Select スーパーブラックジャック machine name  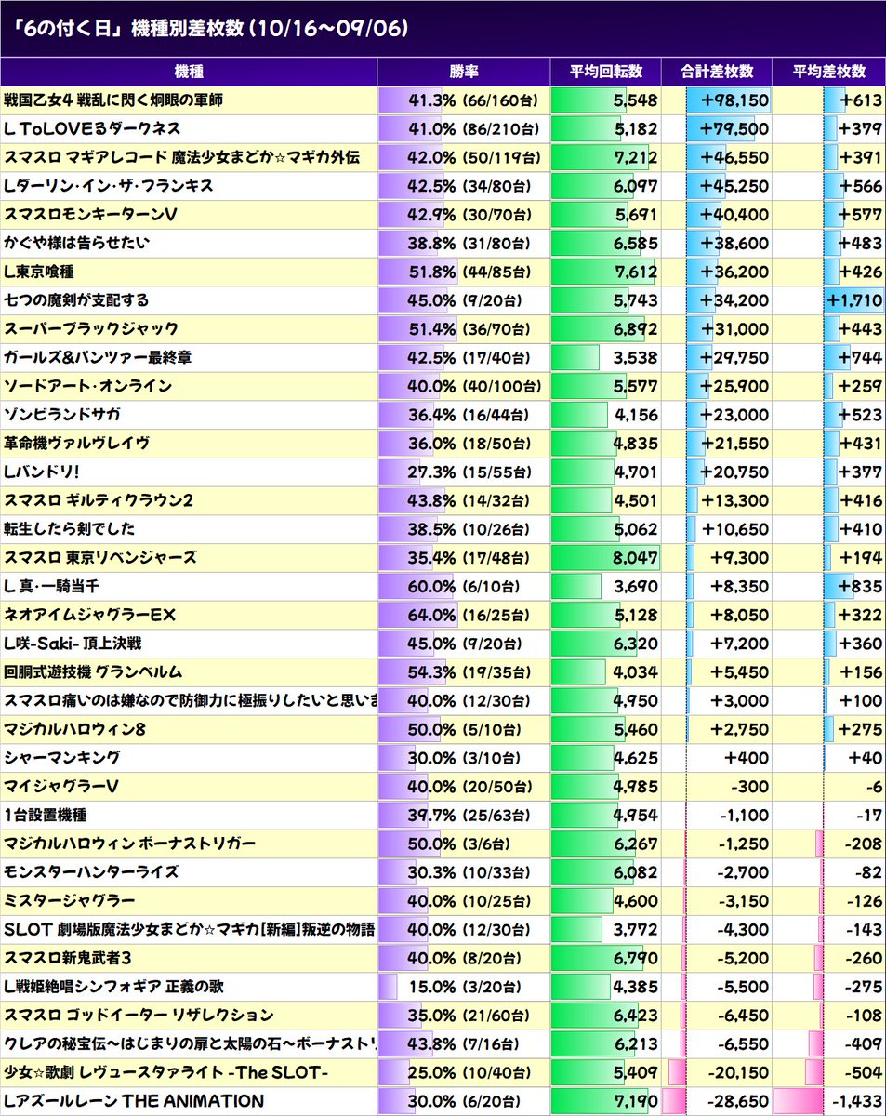point(91,328)
